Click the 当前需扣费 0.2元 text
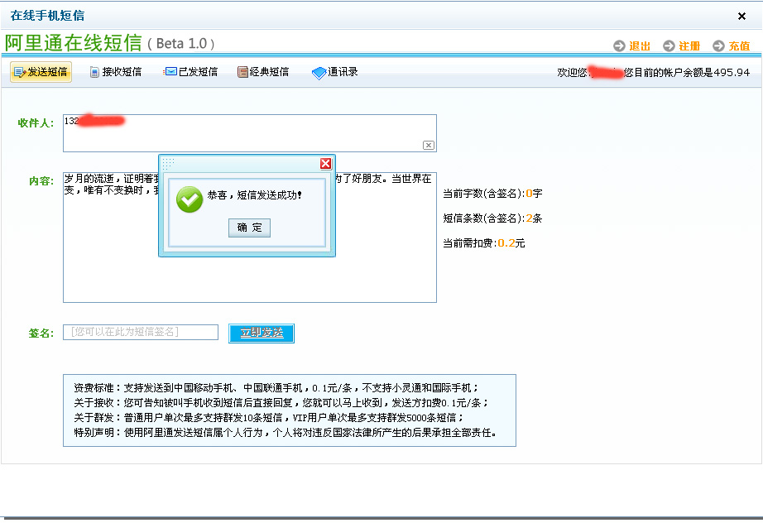 [x=483, y=243]
